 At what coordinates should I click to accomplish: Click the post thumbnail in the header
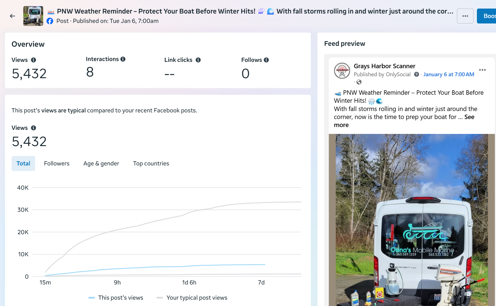33,16
